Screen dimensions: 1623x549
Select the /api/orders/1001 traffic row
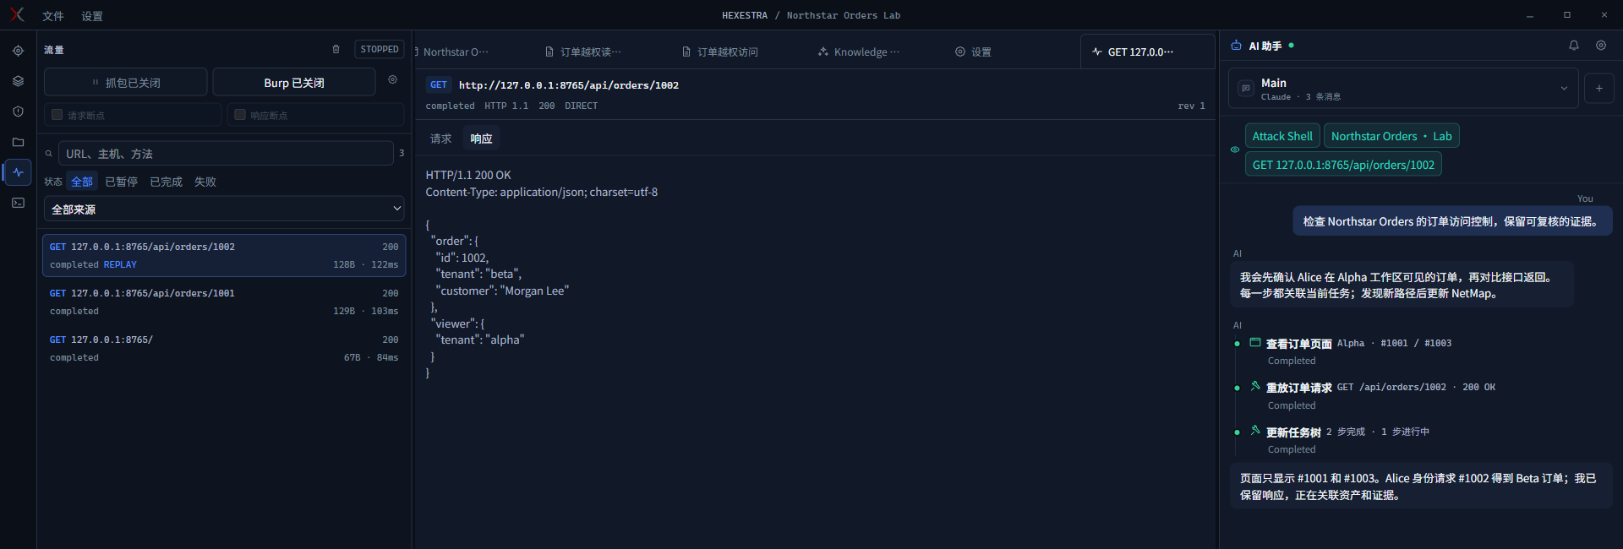point(224,302)
